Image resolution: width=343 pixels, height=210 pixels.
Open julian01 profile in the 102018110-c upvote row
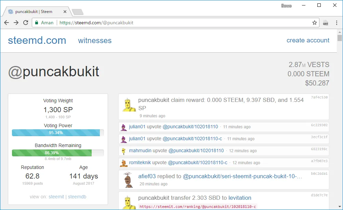tap(137, 139)
